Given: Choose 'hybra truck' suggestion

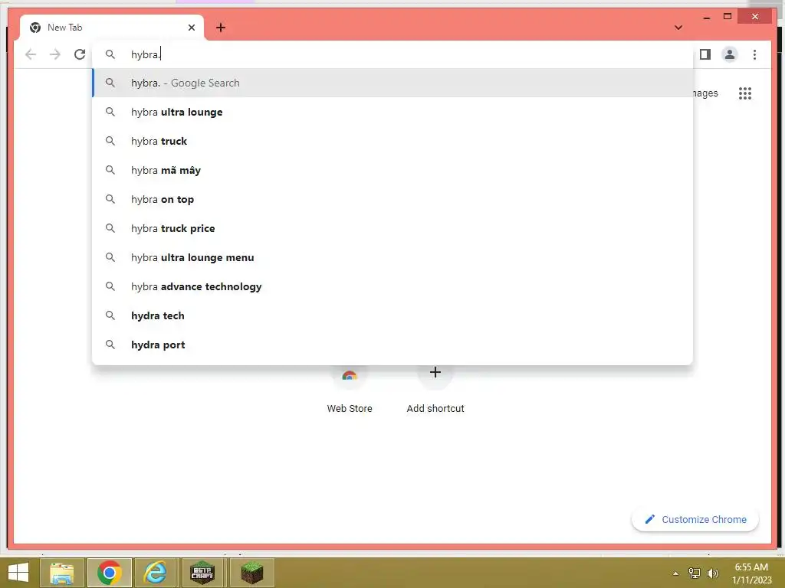Looking at the screenshot, I should click(393, 141).
